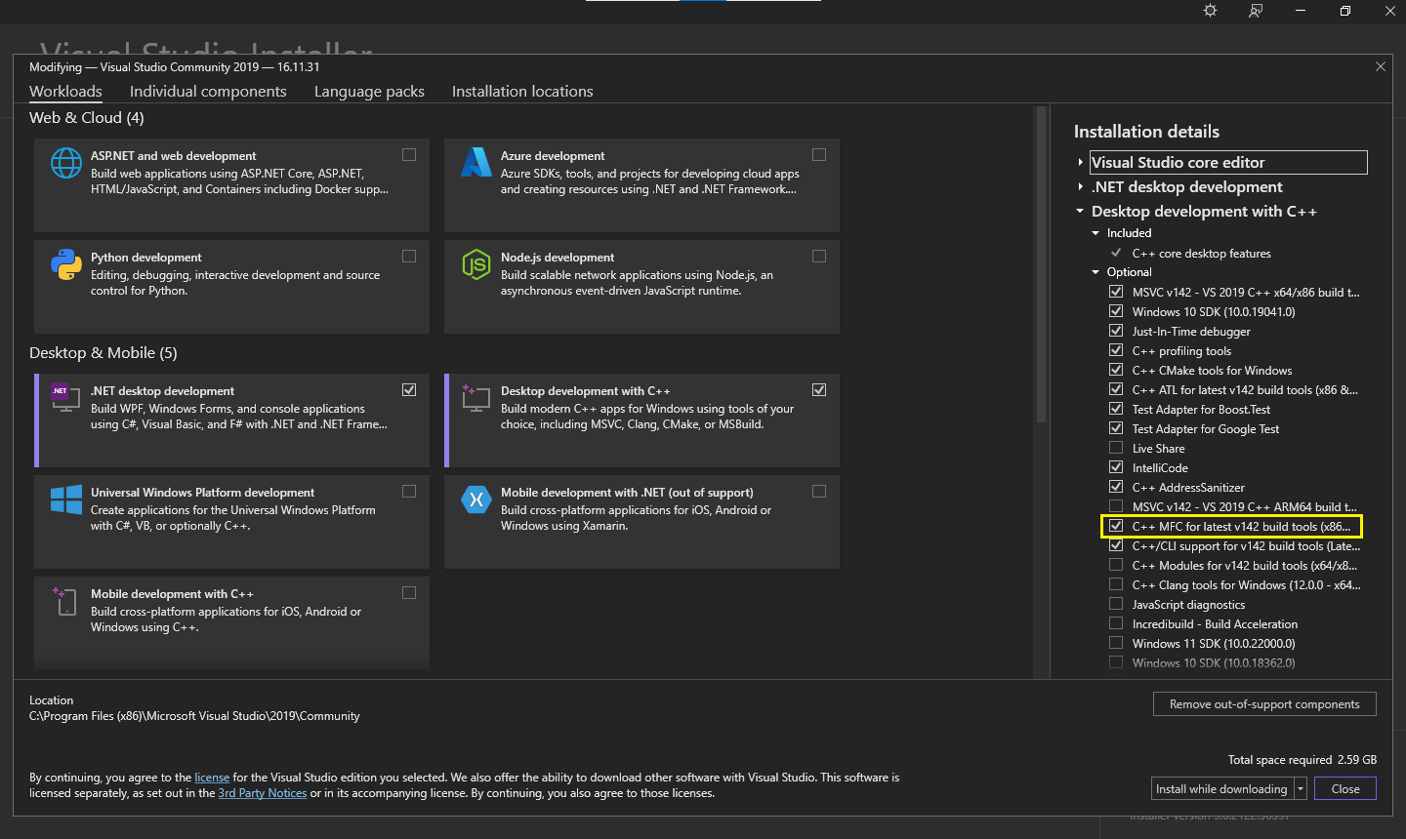This screenshot has width=1406, height=839.
Task: Uncheck .NET desktop development workload
Action: (x=409, y=389)
